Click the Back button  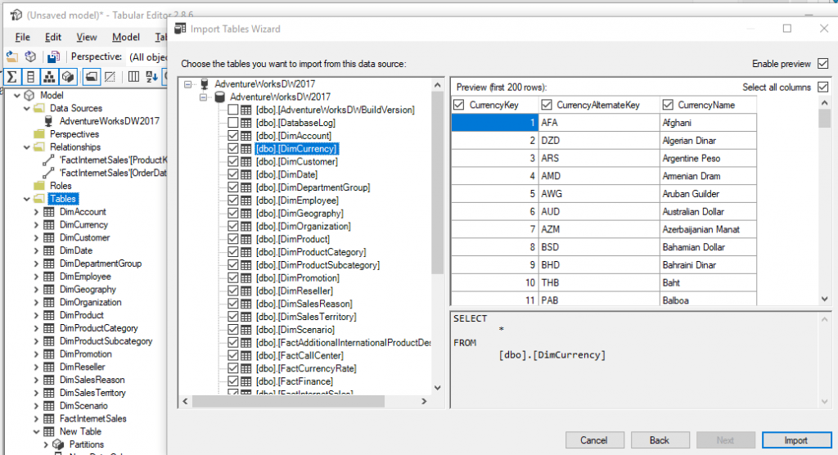click(660, 440)
